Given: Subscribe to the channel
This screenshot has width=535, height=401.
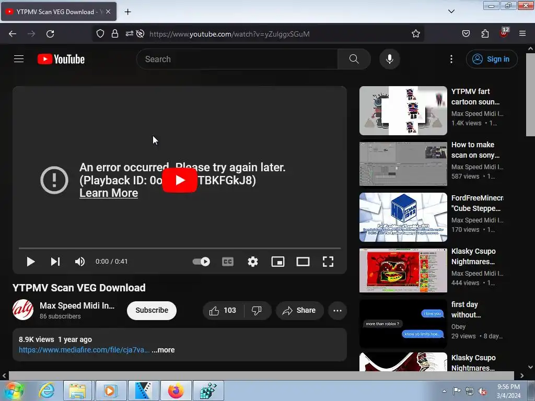Looking at the screenshot, I should 152,310.
